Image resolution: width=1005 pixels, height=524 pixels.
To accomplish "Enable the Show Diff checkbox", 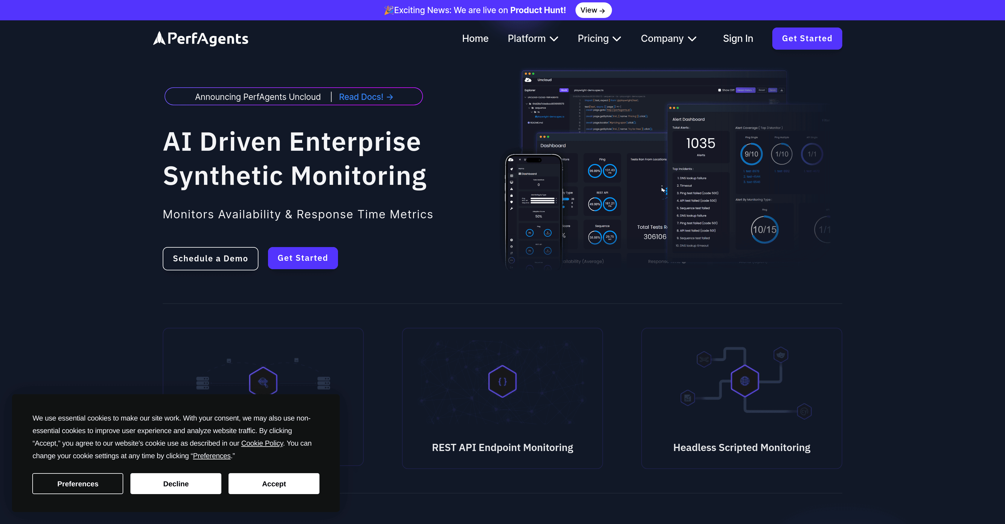I will pos(720,90).
